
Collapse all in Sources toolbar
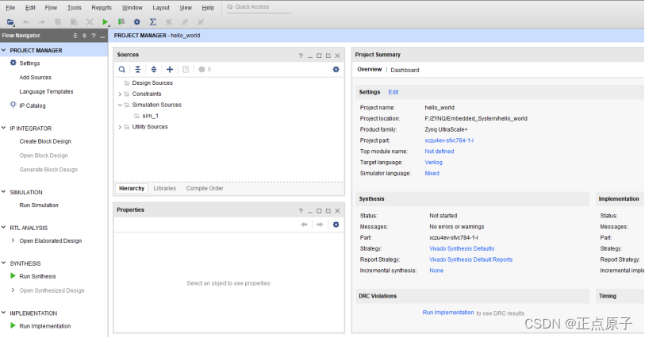coord(138,70)
